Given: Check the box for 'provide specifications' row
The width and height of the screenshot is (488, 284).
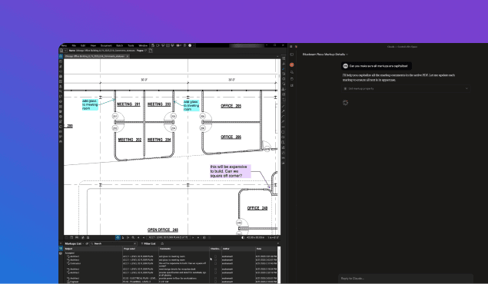Looking at the screenshot, I should (x=215, y=272).
